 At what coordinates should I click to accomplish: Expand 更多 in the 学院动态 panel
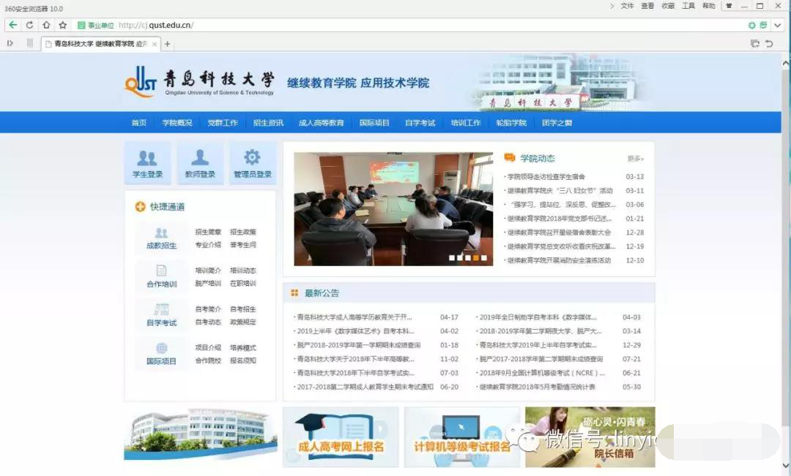click(x=635, y=159)
